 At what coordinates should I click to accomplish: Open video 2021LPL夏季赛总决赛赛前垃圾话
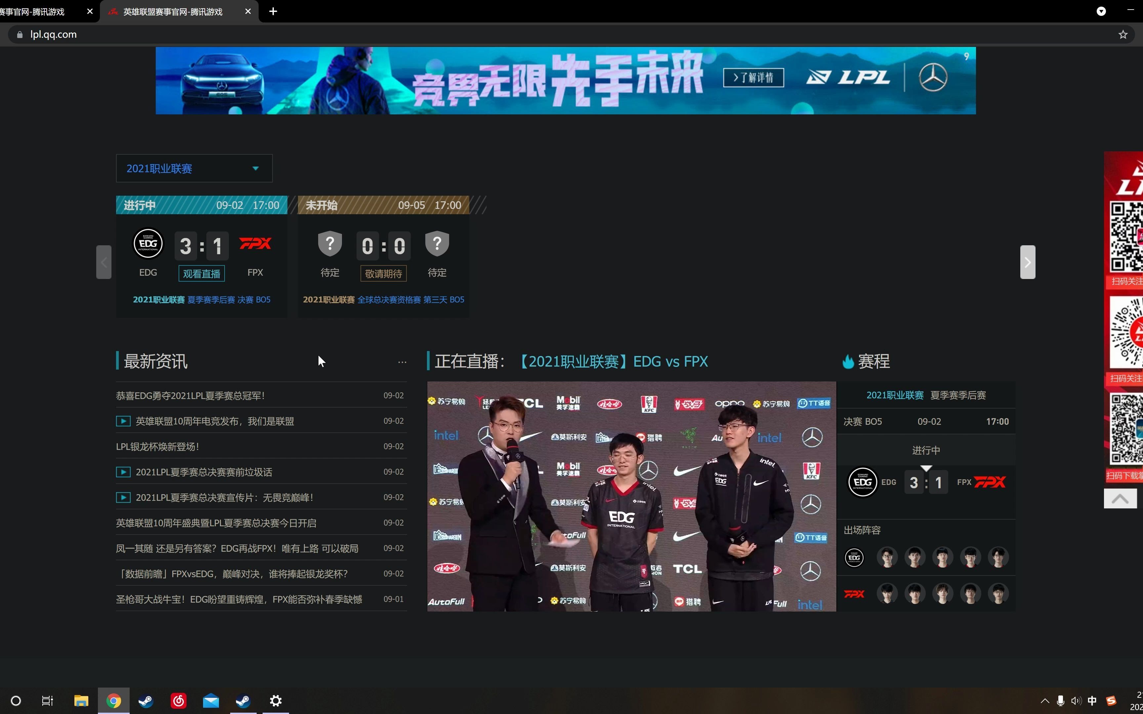(204, 472)
